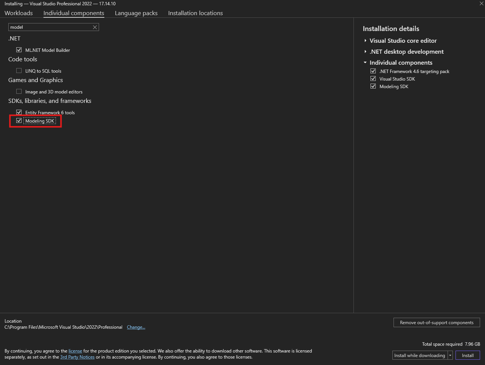Select the Individual components tab
The image size is (485, 365).
(74, 13)
